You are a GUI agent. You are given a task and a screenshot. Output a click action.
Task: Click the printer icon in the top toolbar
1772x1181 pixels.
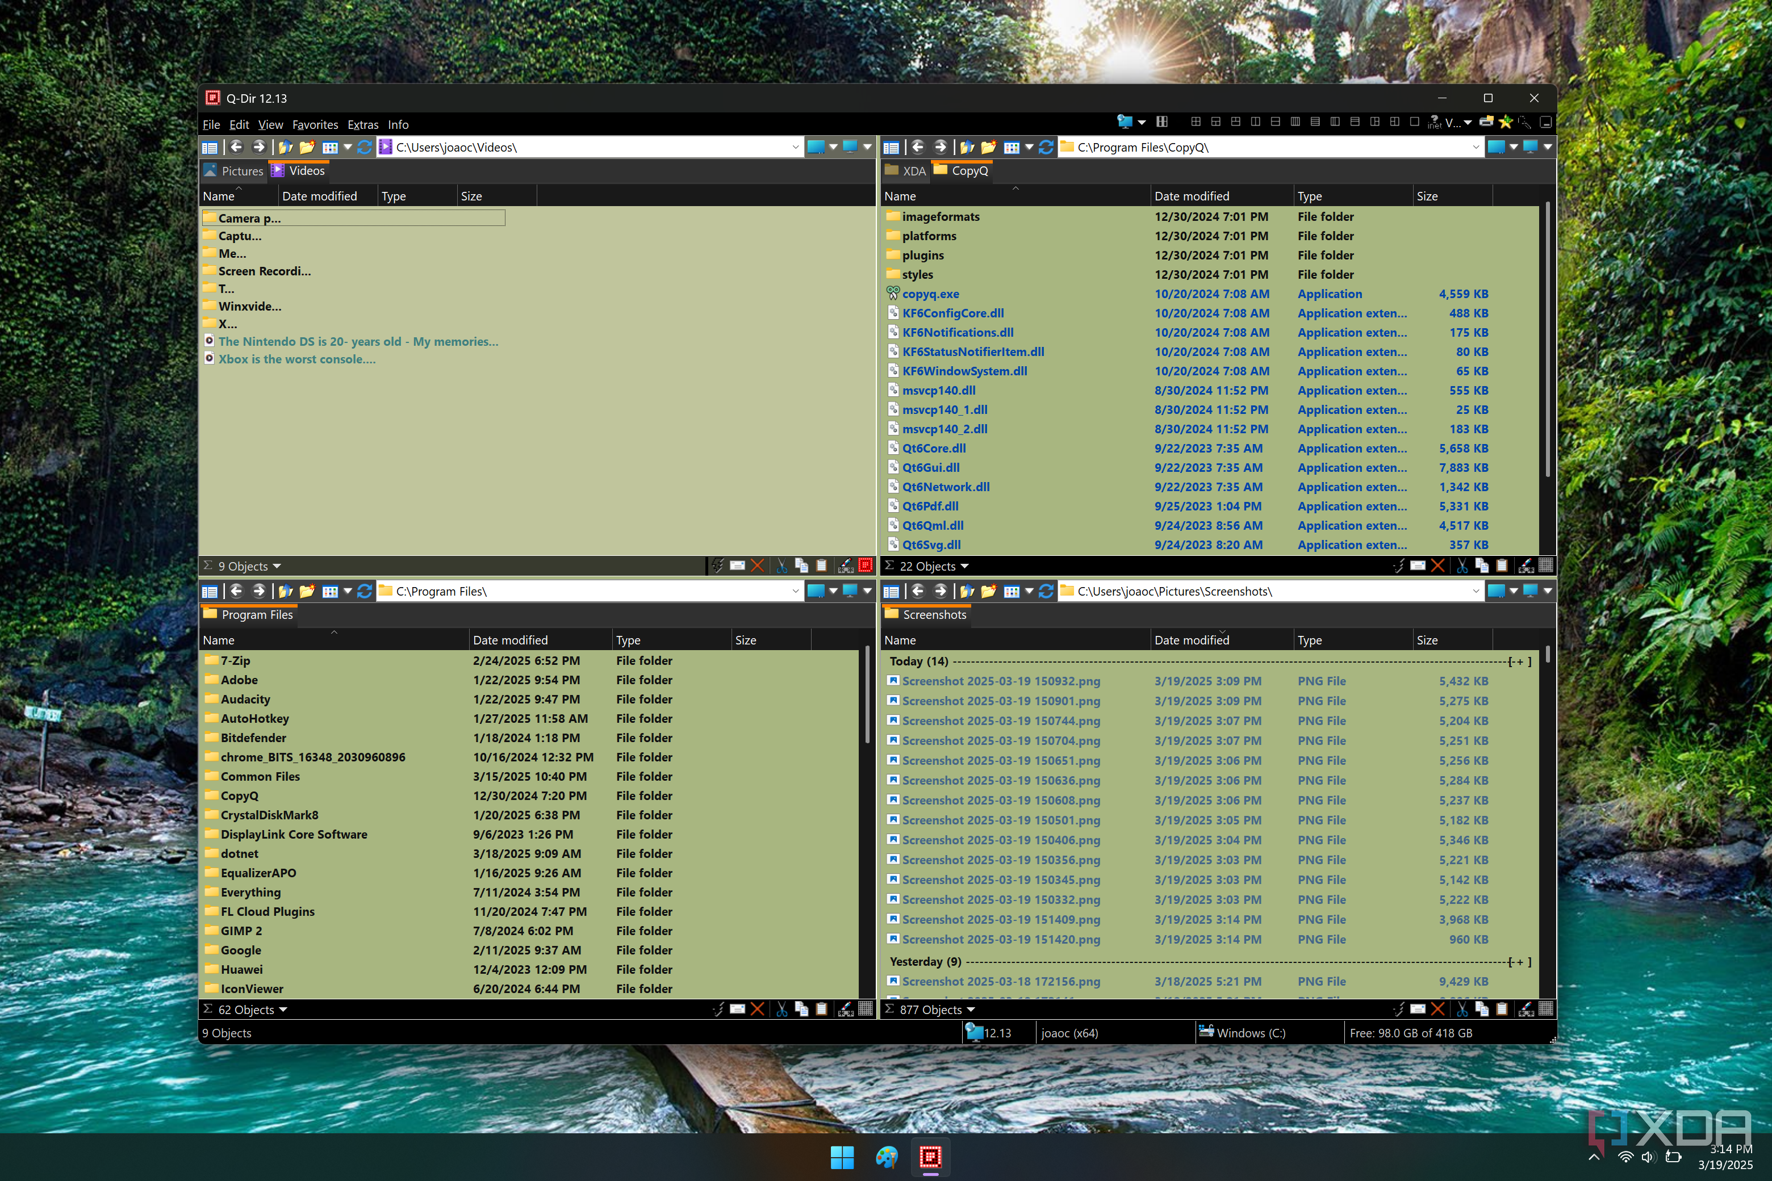click(x=1486, y=122)
